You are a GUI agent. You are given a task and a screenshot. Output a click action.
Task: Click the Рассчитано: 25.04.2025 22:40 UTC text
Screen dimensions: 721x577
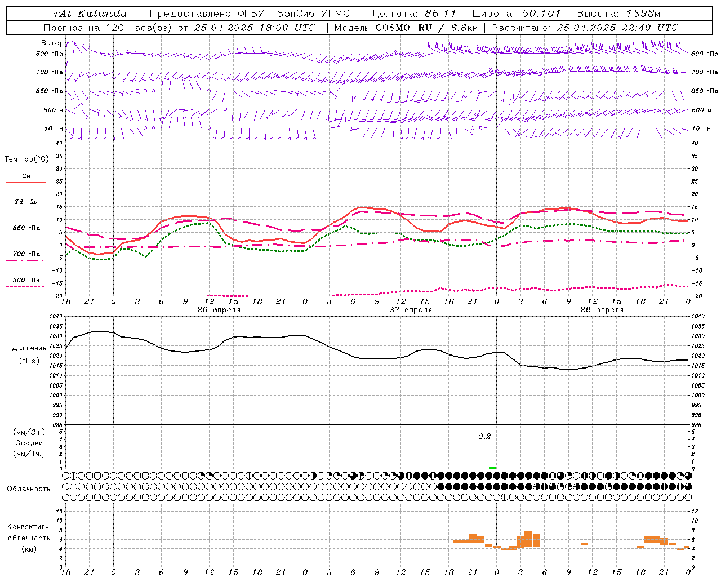click(585, 28)
